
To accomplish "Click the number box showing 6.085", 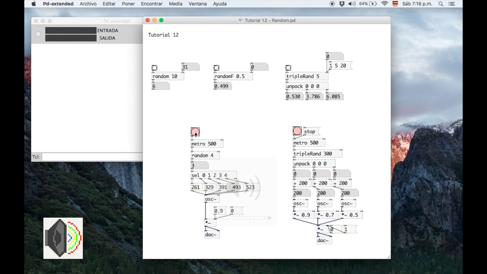I will [x=335, y=97].
